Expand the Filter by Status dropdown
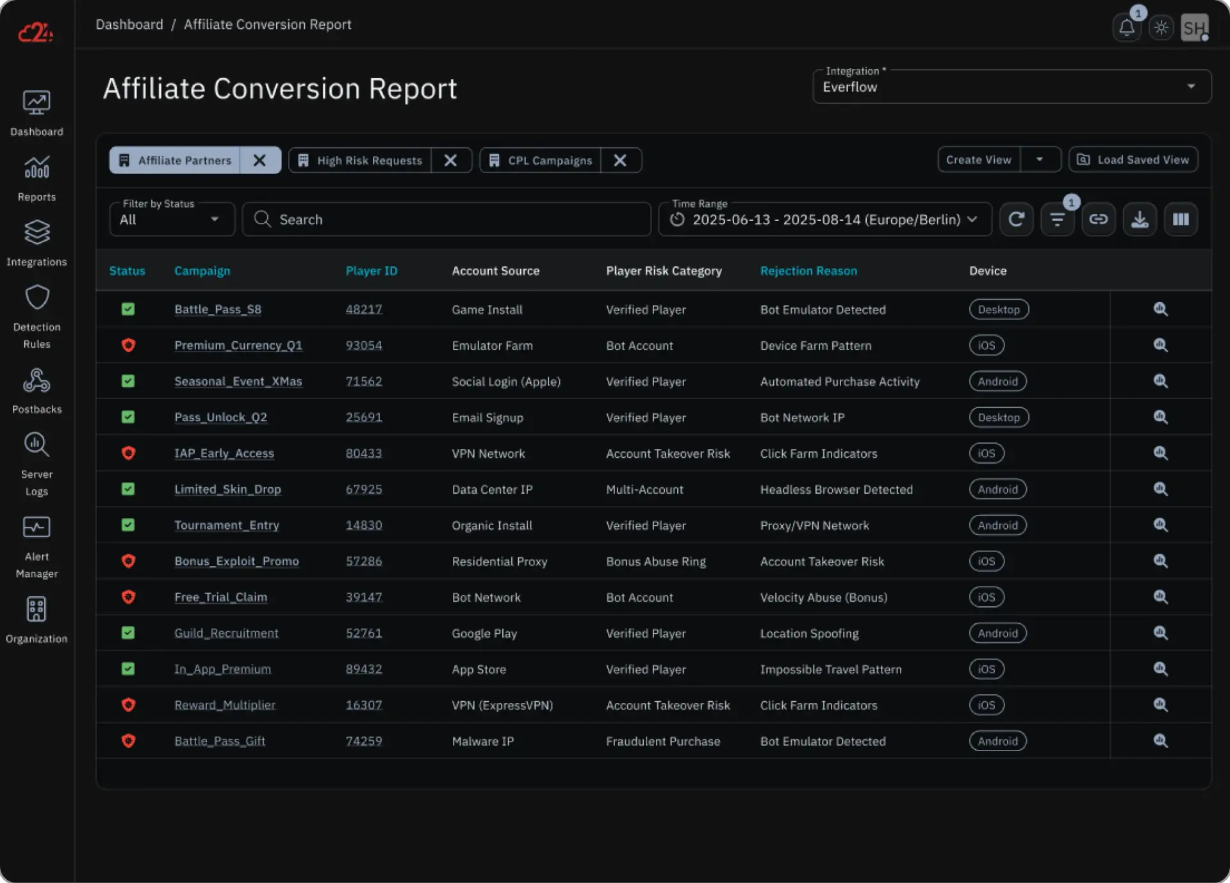 click(171, 220)
